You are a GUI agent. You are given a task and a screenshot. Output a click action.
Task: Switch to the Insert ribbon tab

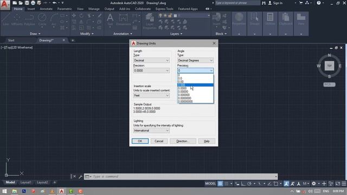(31, 9)
